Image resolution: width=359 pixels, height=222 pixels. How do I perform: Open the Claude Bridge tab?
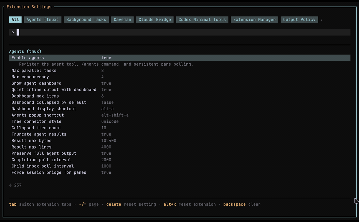(x=155, y=20)
